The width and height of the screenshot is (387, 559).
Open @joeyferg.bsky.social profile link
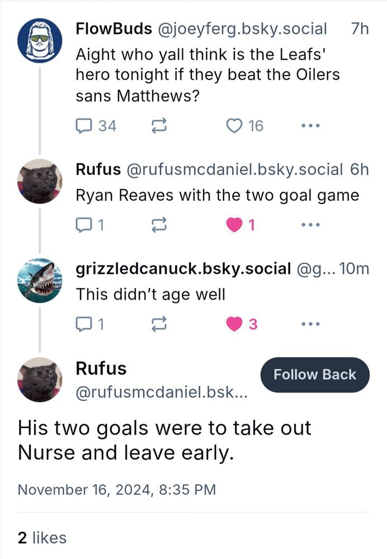click(243, 29)
